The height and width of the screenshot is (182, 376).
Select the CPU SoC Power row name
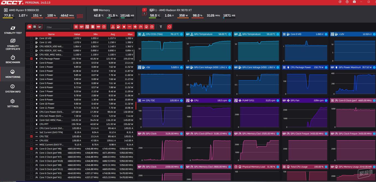click(52, 116)
